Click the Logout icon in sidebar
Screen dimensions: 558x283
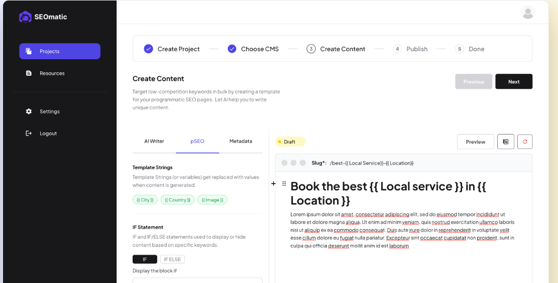(29, 133)
